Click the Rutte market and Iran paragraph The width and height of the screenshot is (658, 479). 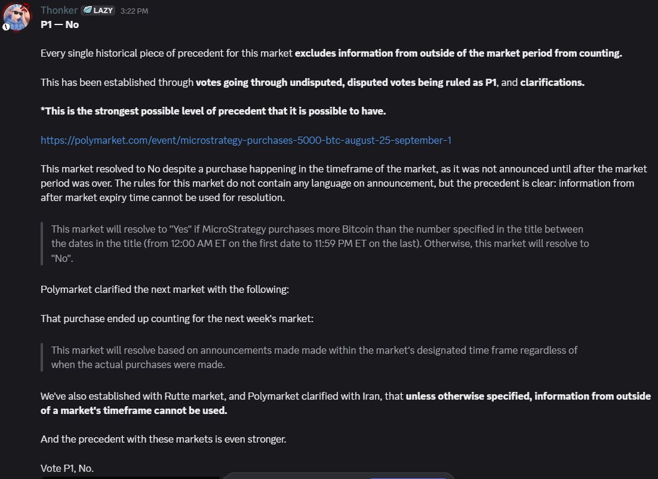(x=345, y=403)
